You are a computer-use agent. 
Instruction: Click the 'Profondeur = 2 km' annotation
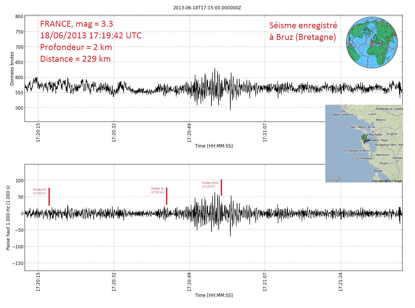coord(76,47)
